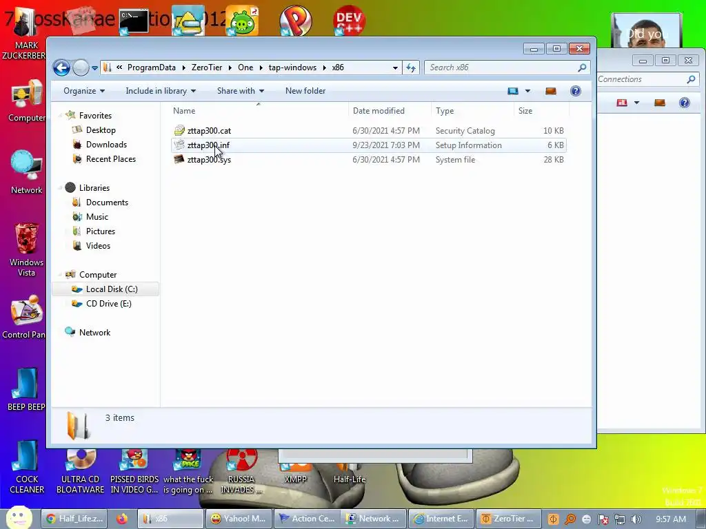
Task: Select Downloads in navigation pane
Action: pyautogui.click(x=106, y=145)
